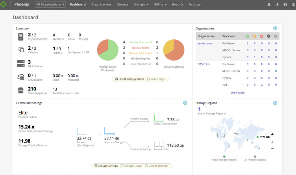This screenshot has height=175, width=296.
Task: Click the red failed status column icon
Action: 262,36
